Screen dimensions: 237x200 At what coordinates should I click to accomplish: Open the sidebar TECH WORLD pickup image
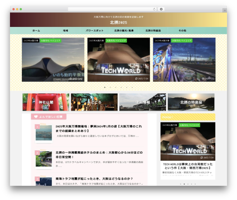pyautogui.click(x=188, y=141)
